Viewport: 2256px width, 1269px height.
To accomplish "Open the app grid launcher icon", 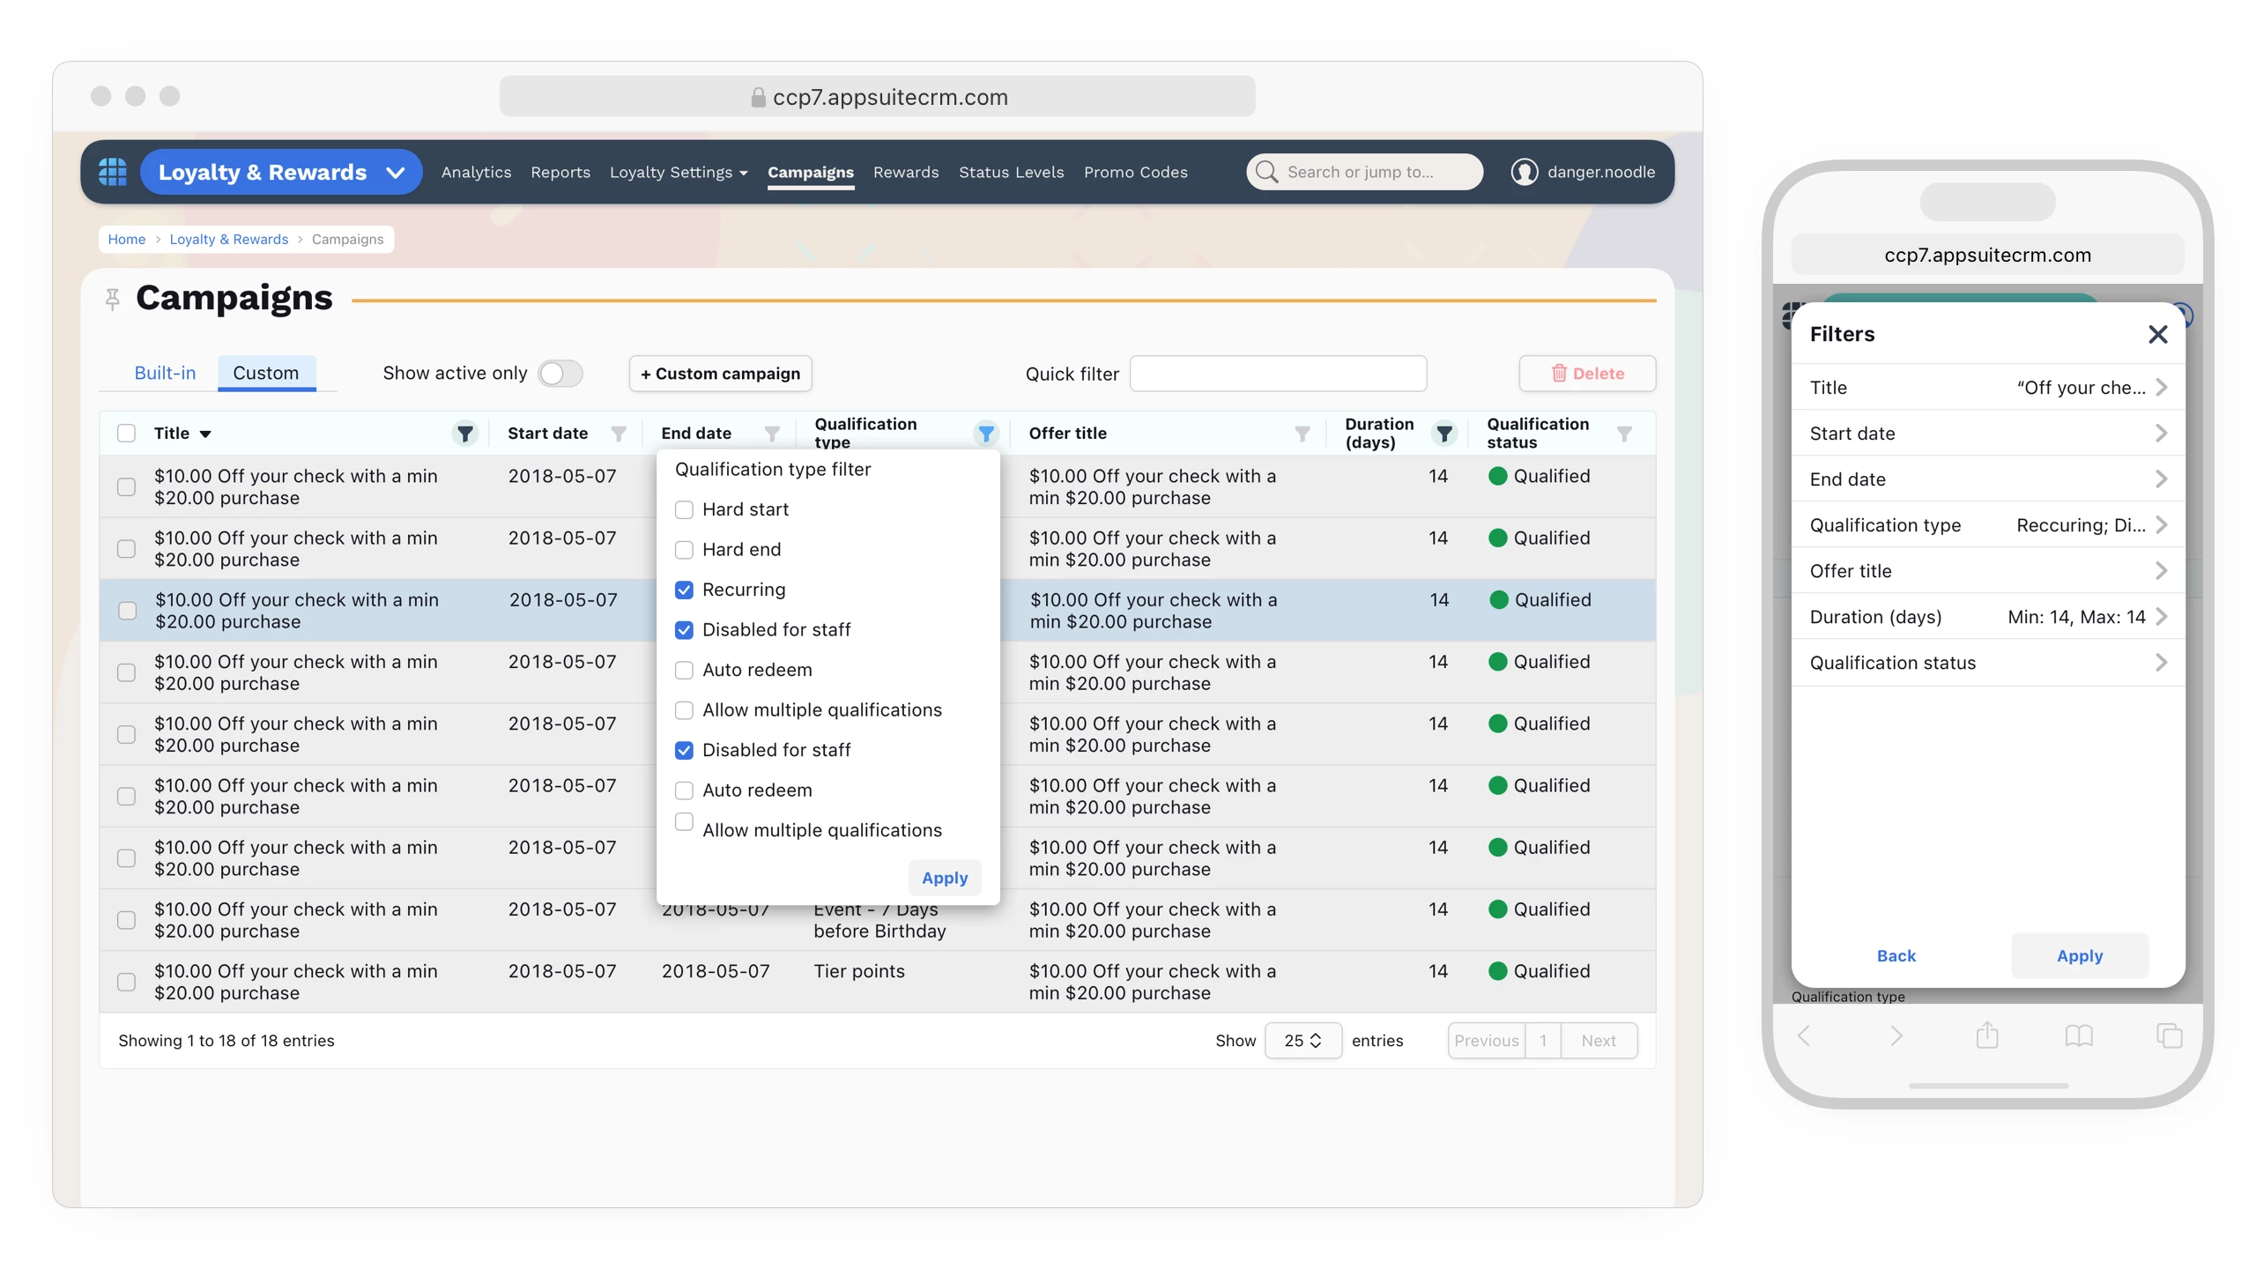I will pos(112,172).
